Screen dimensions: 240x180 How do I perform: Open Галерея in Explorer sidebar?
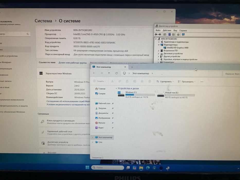100,94
